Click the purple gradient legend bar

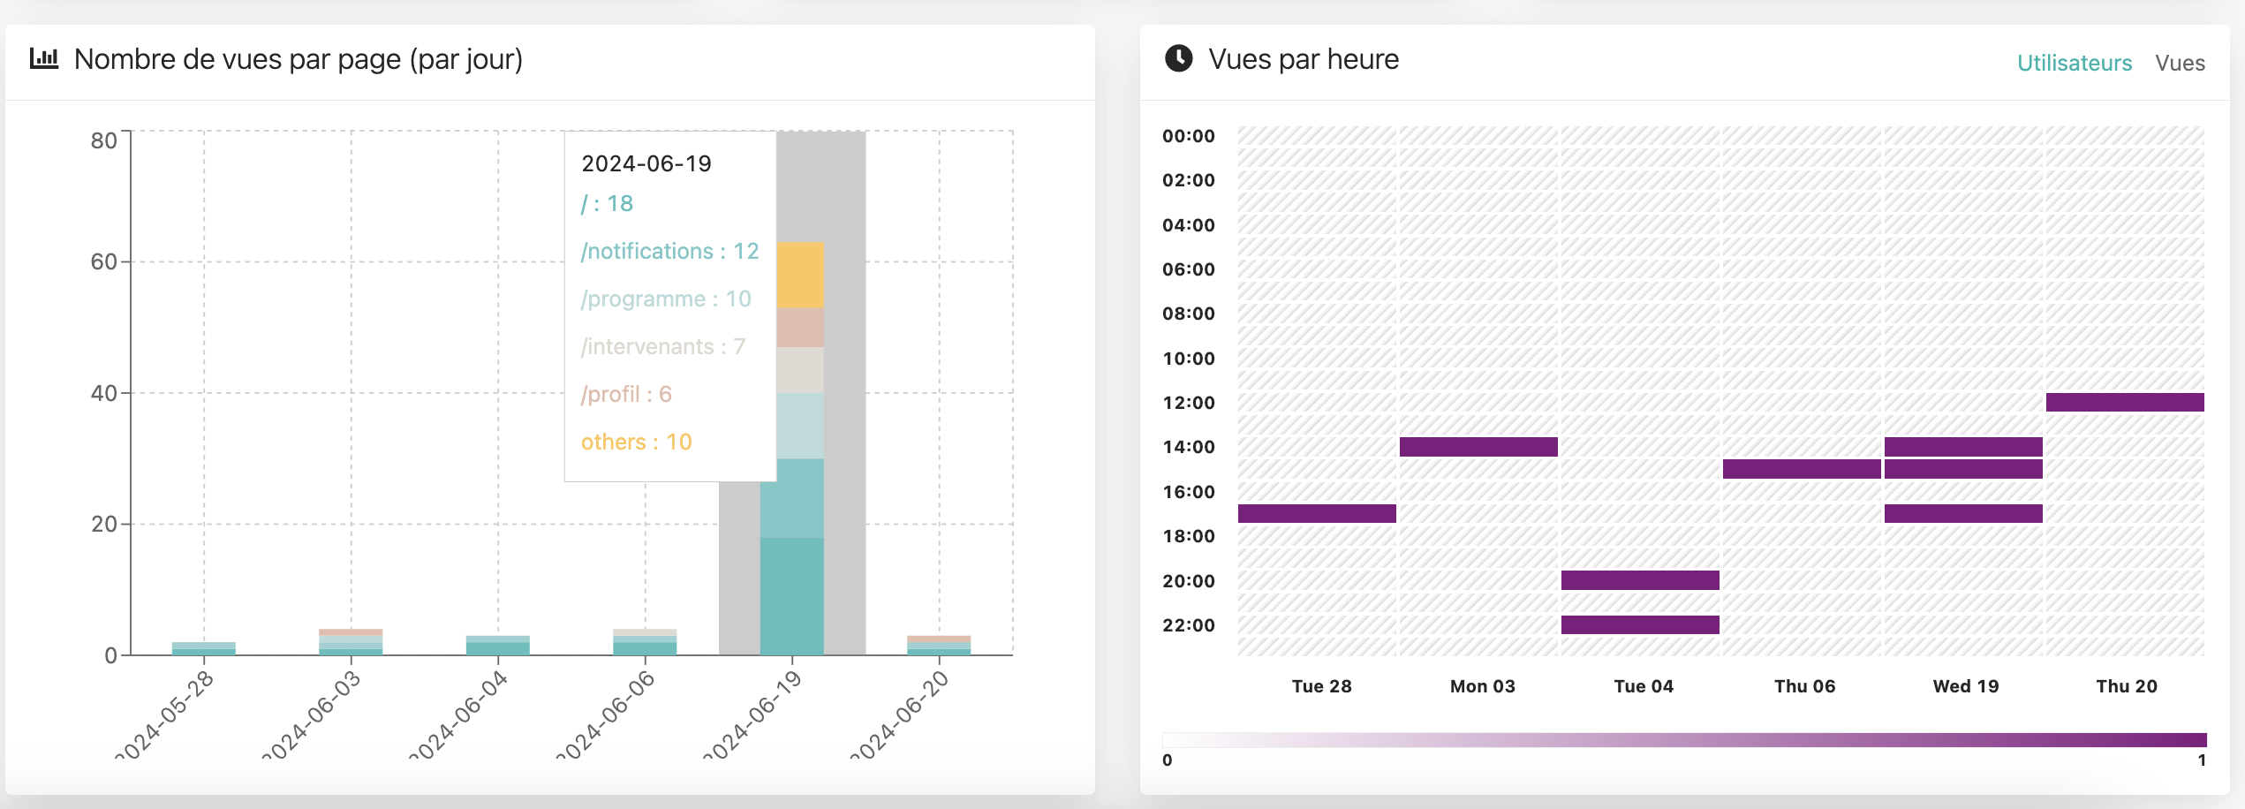coord(1684,740)
